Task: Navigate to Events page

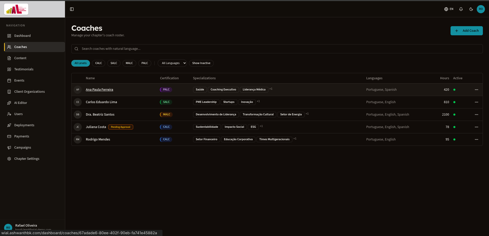Action: coord(35,81)
